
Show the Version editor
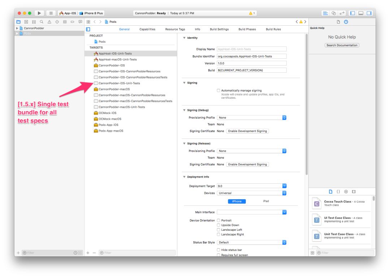[342, 13]
